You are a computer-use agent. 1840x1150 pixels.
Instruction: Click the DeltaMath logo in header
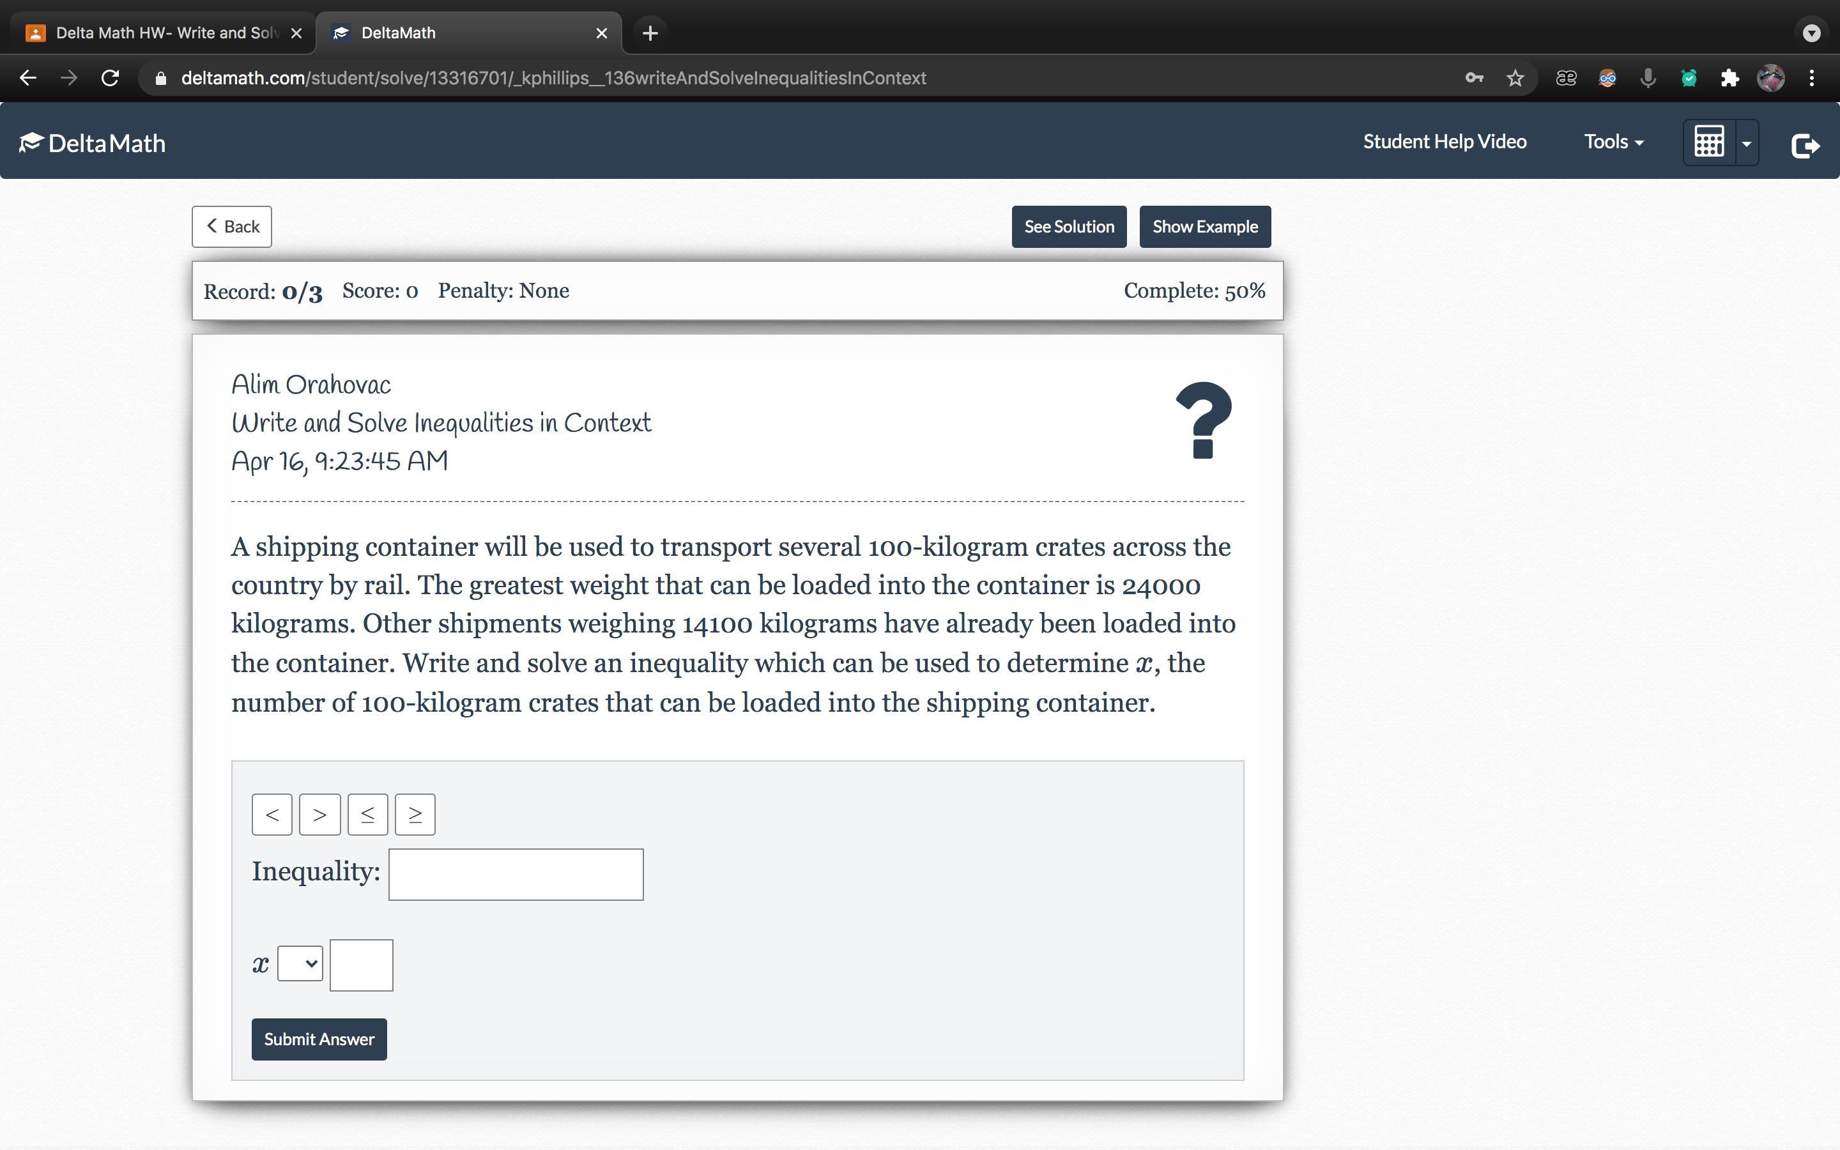92,143
